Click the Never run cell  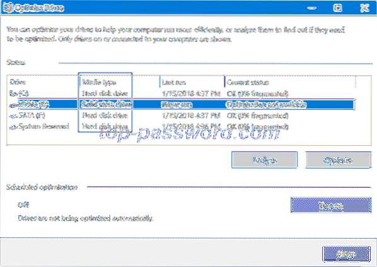tap(177, 105)
